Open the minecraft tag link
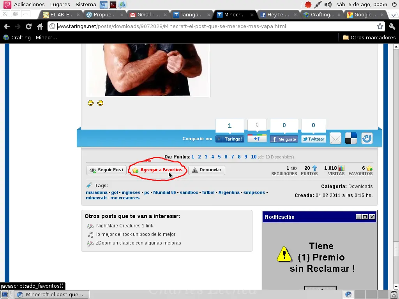399x299 pixels. 96,198
